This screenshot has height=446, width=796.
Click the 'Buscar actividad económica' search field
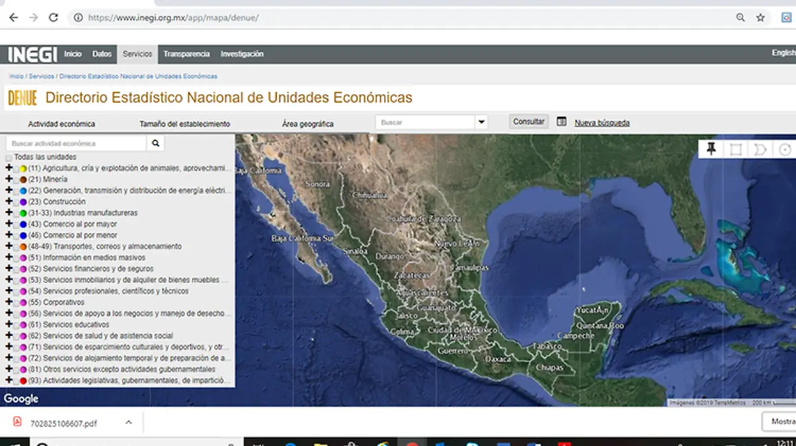pyautogui.click(x=76, y=143)
